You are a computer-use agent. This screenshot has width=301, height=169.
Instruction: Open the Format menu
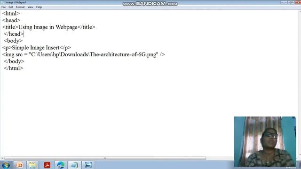point(20,7)
